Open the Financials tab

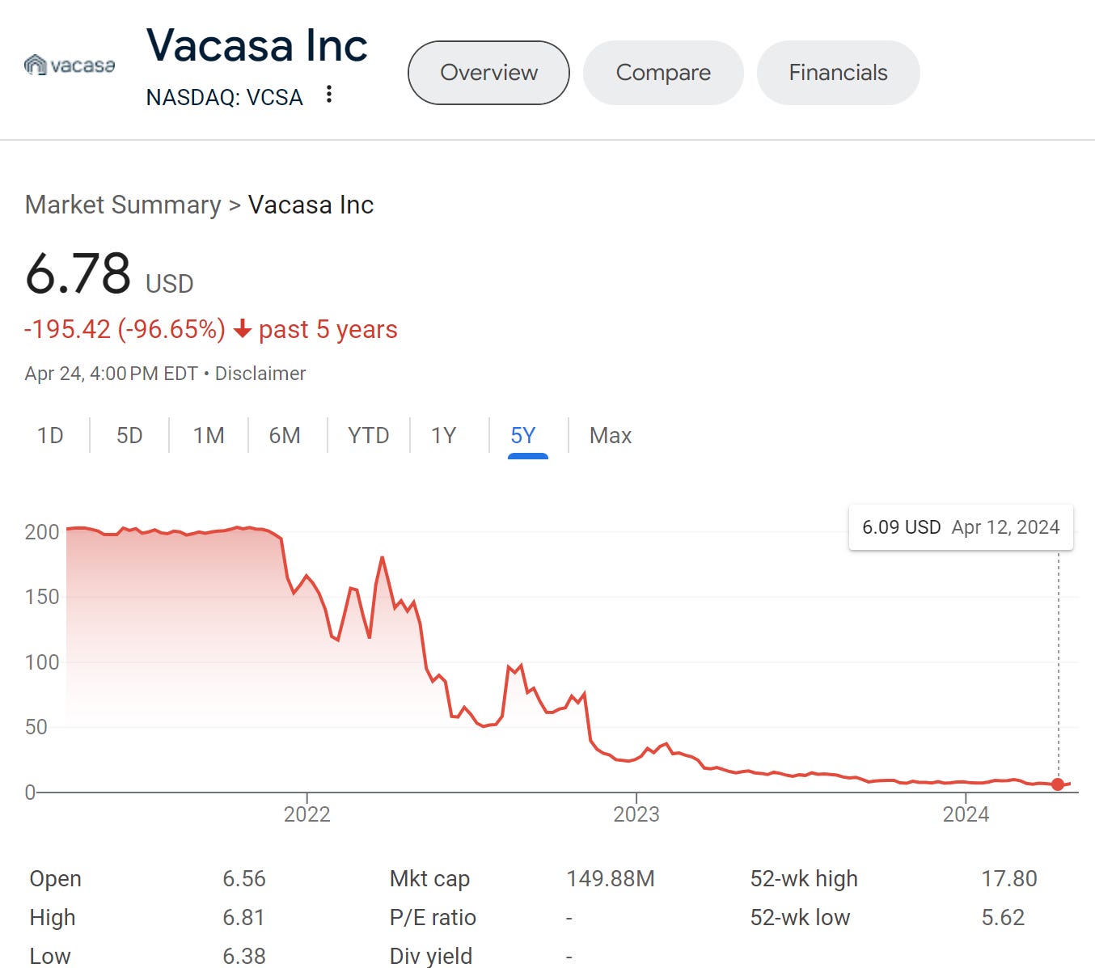pyautogui.click(x=838, y=73)
